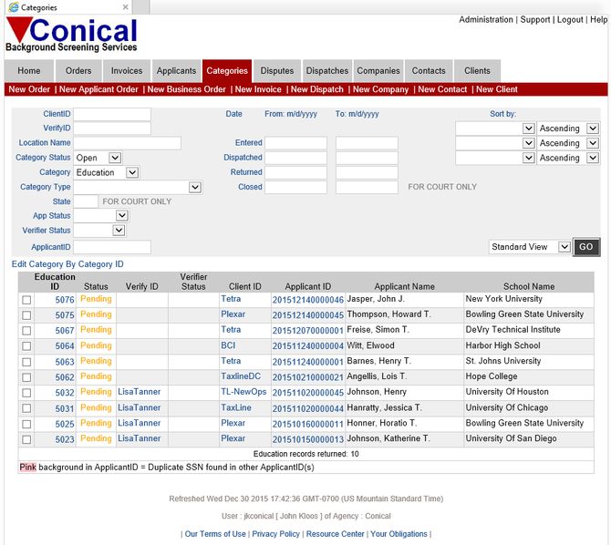Click the Categories browser tab icon
Image resolution: width=611 pixels, height=545 pixels.
tap(13, 7)
